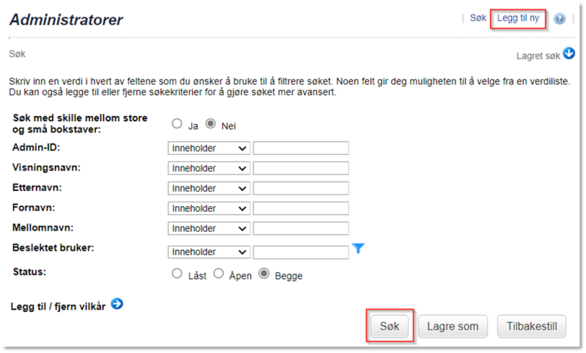Image resolution: width=586 pixels, height=353 pixels.
Task: Open Legg til ny in top menu
Action: click(x=518, y=18)
